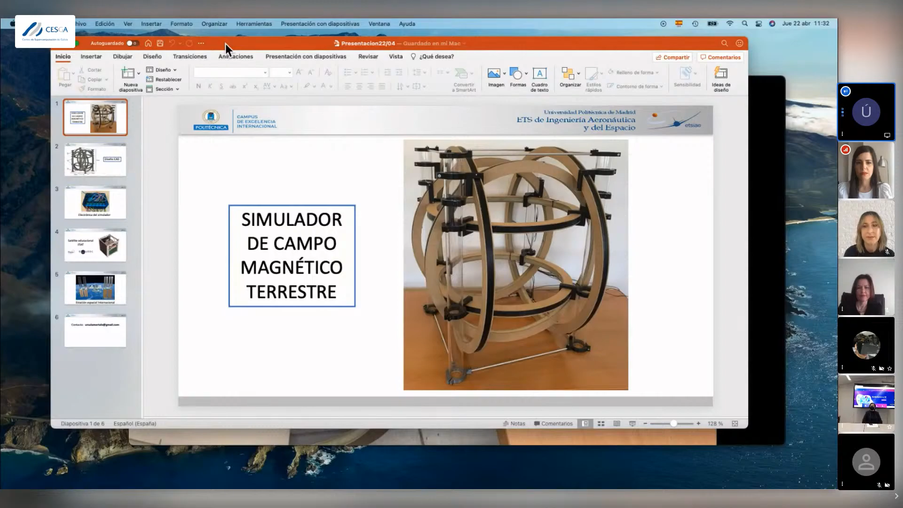The width and height of the screenshot is (903, 508).
Task: Toggle subscript formatting
Action: (x=256, y=87)
